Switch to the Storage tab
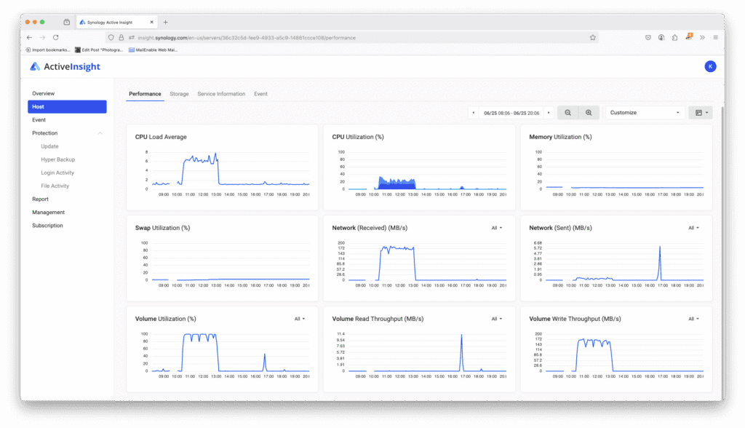 point(179,94)
